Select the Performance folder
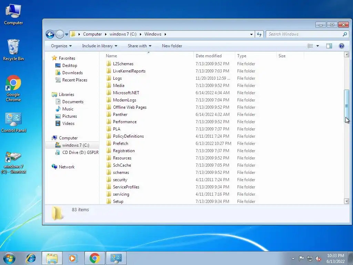Viewport: 353px width, 265px height. tap(125, 122)
